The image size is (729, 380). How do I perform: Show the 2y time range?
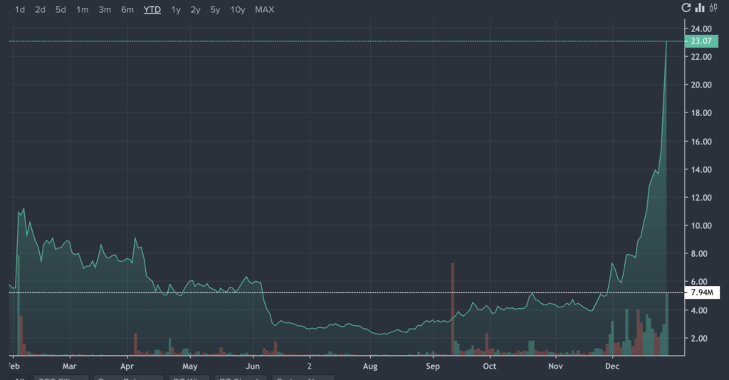point(195,10)
